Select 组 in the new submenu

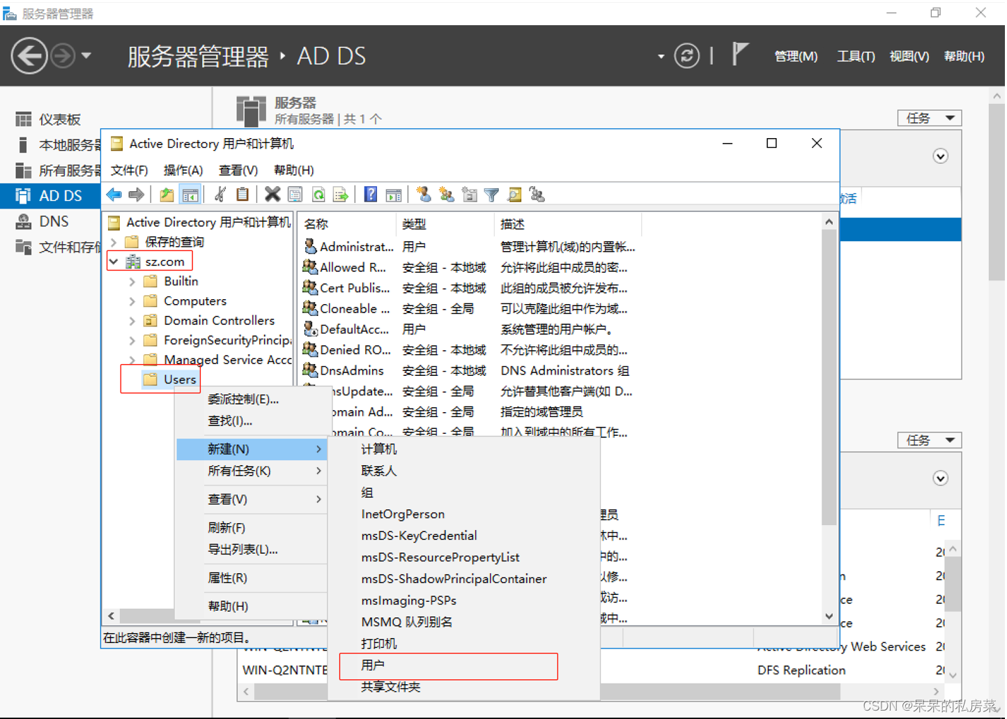463,492
